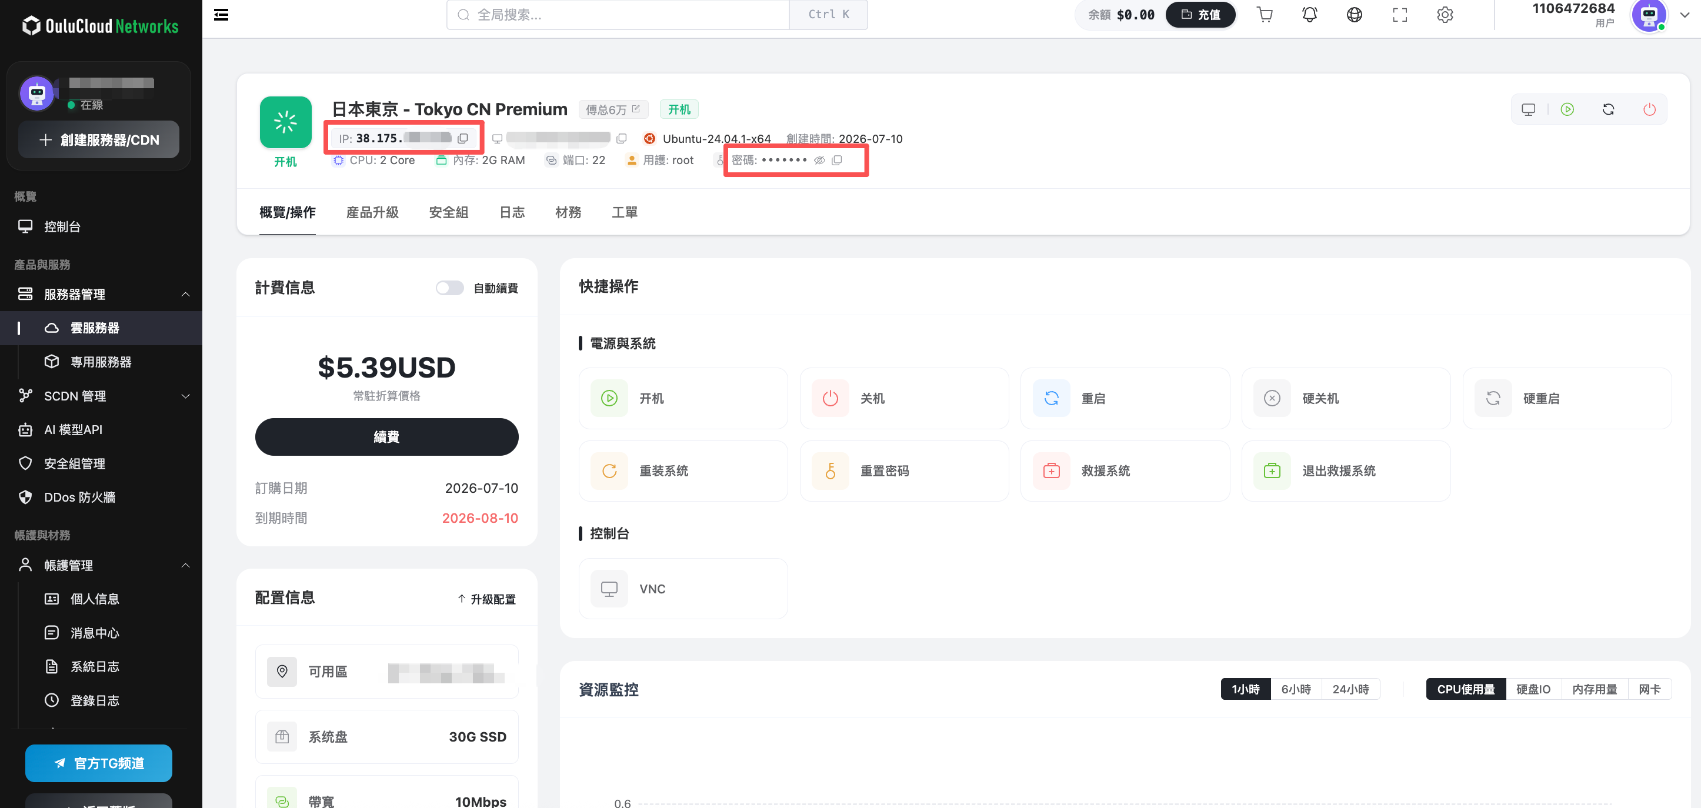Toggle the 自動續費 auto-renew switch
The width and height of the screenshot is (1701, 808).
[450, 288]
